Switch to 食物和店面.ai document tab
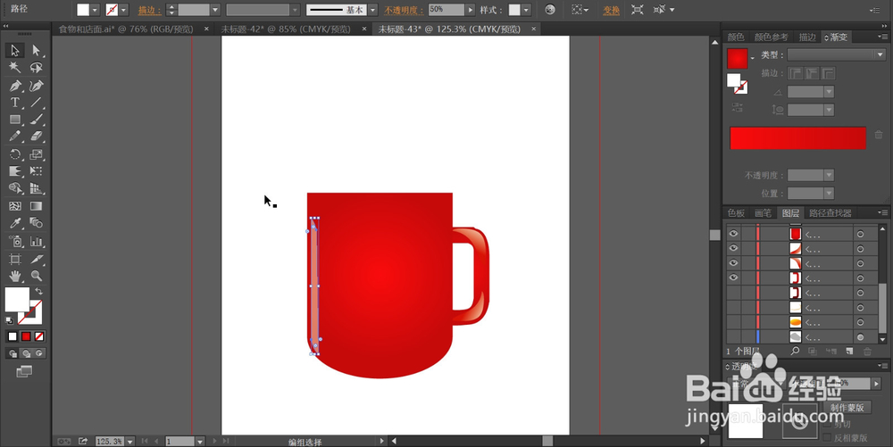 pos(126,29)
